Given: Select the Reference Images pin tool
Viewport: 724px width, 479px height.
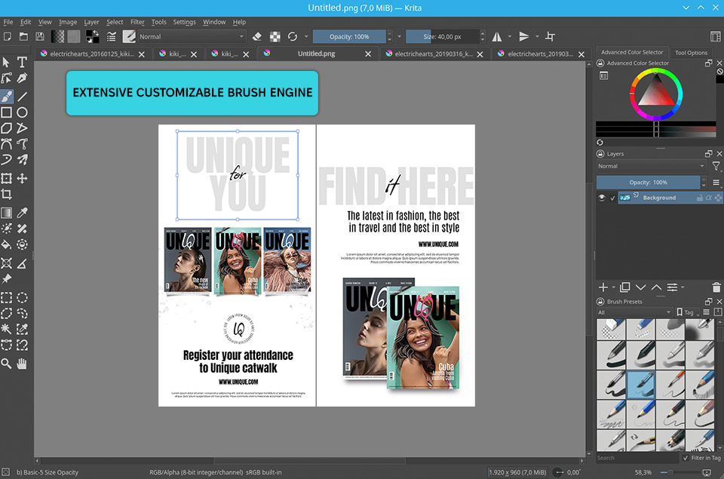Looking at the screenshot, I should point(7,279).
